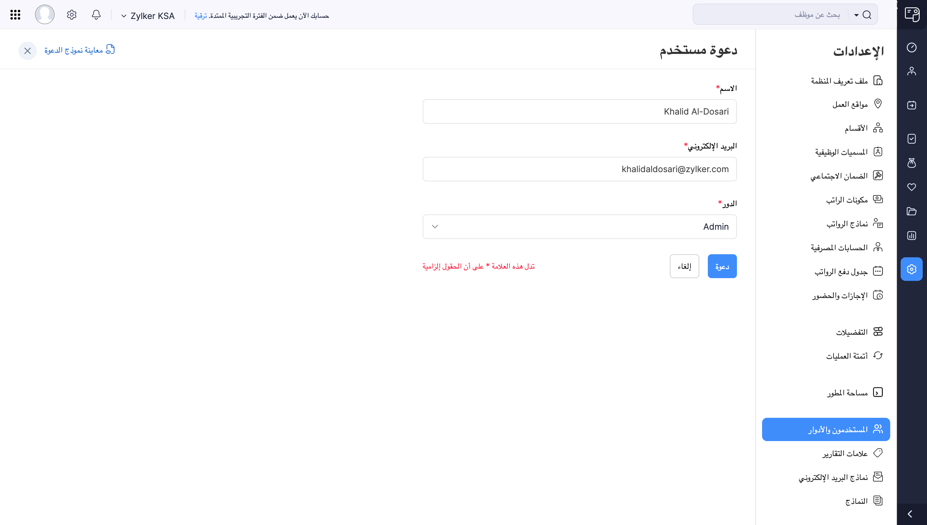
Task: Click the إلغاء cancel button
Action: (x=684, y=266)
